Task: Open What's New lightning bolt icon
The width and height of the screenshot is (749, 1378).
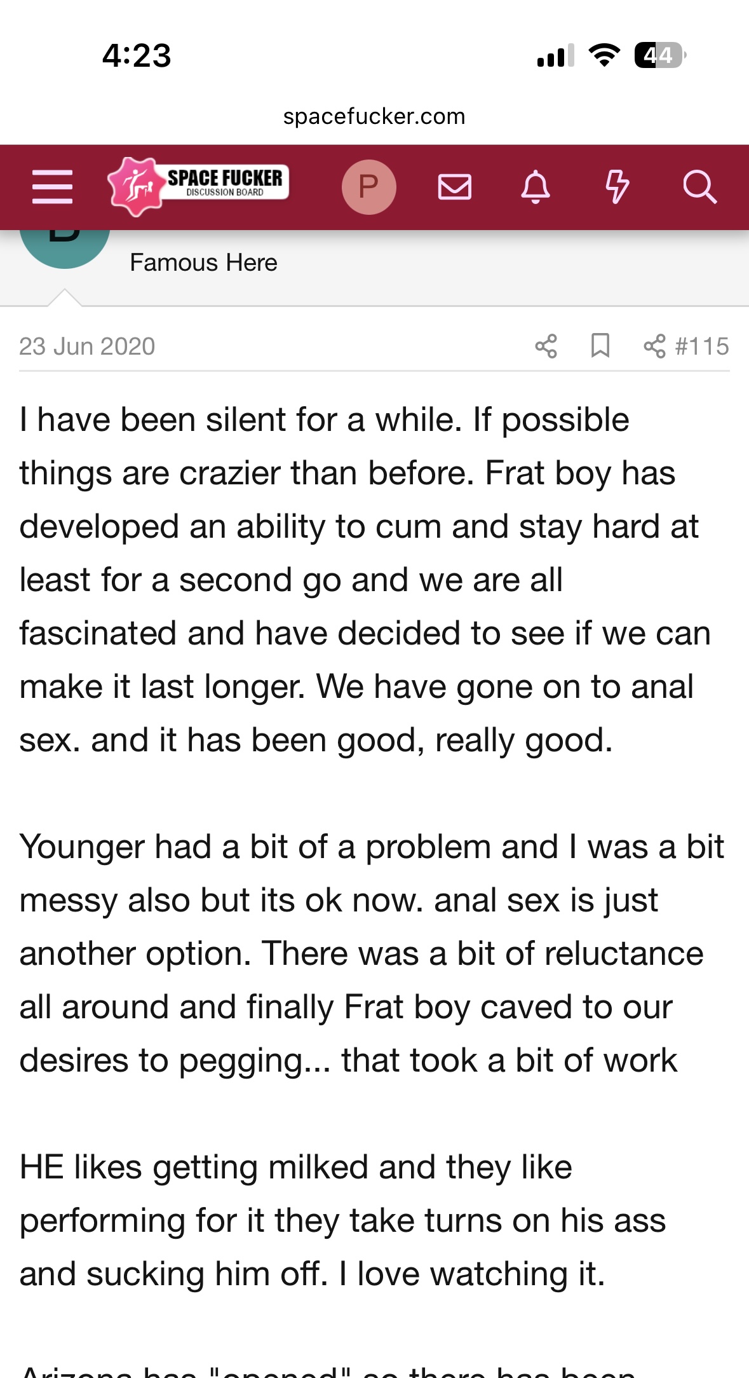Action: (616, 187)
